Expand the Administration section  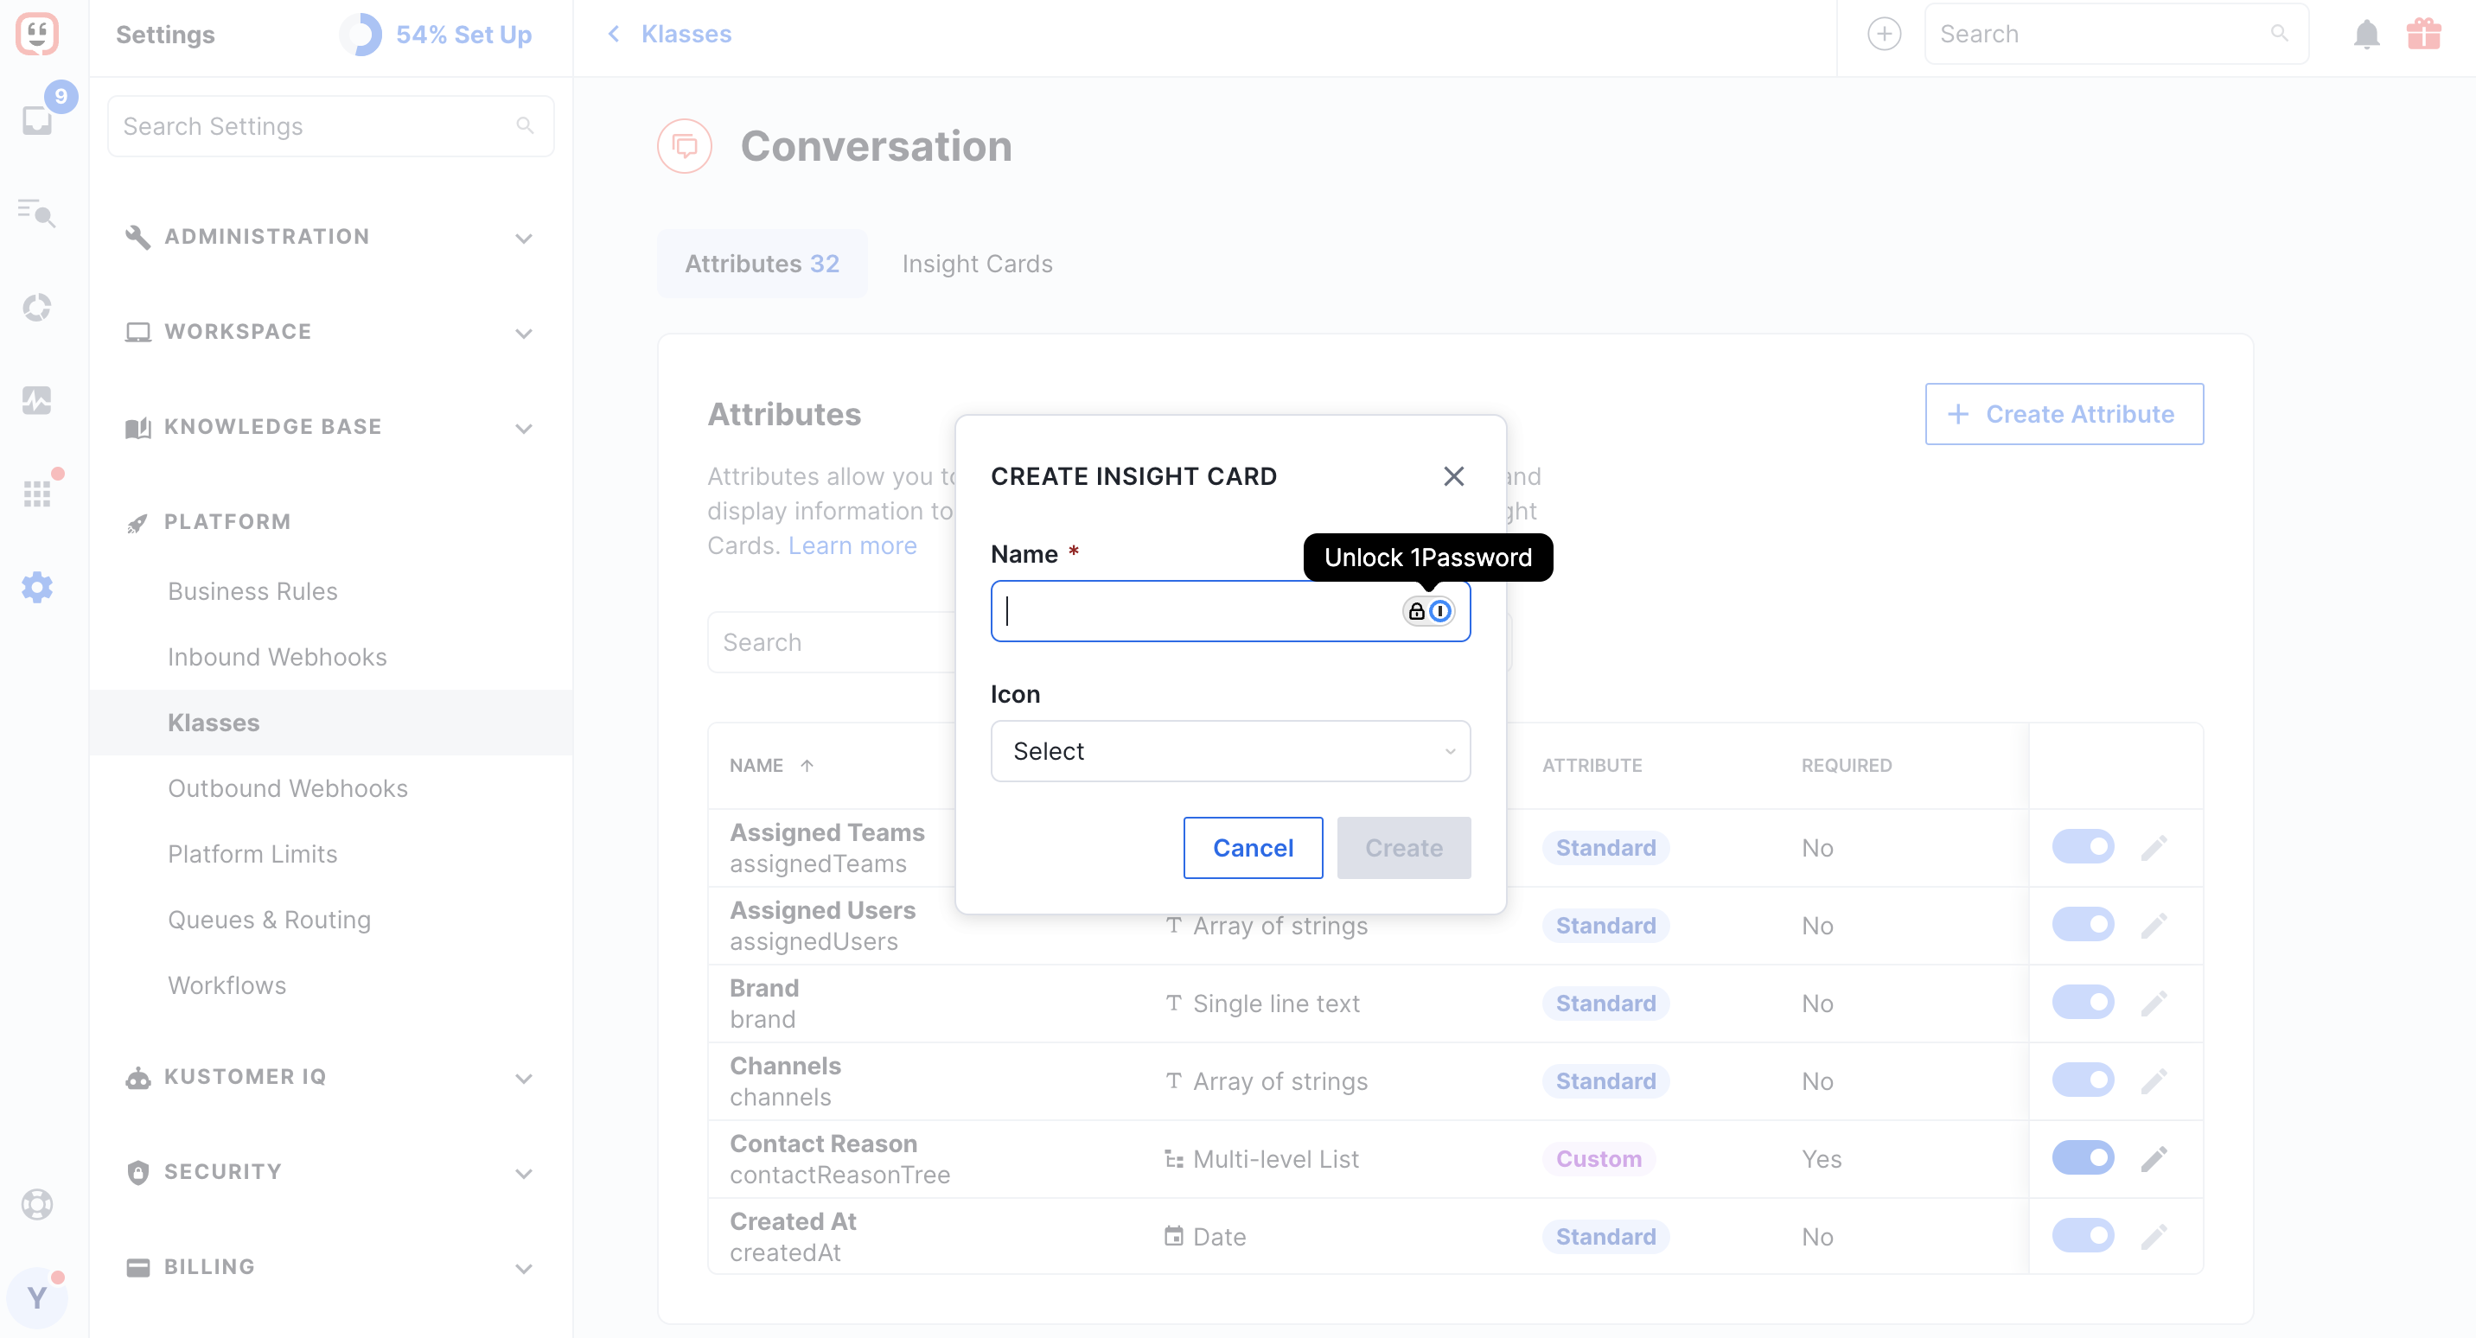(330, 237)
